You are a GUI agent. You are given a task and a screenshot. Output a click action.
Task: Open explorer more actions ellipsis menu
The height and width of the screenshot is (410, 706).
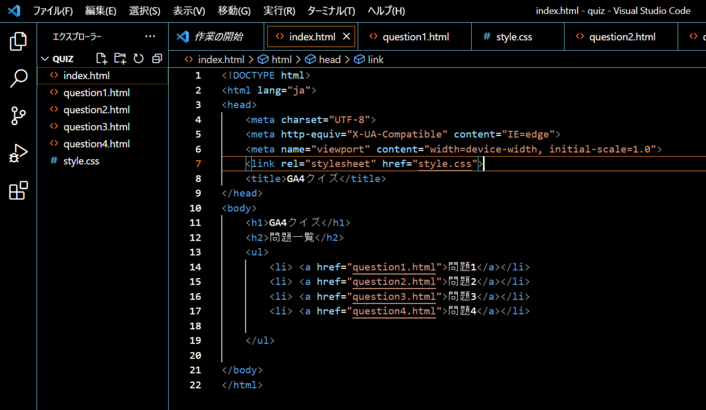pos(151,37)
